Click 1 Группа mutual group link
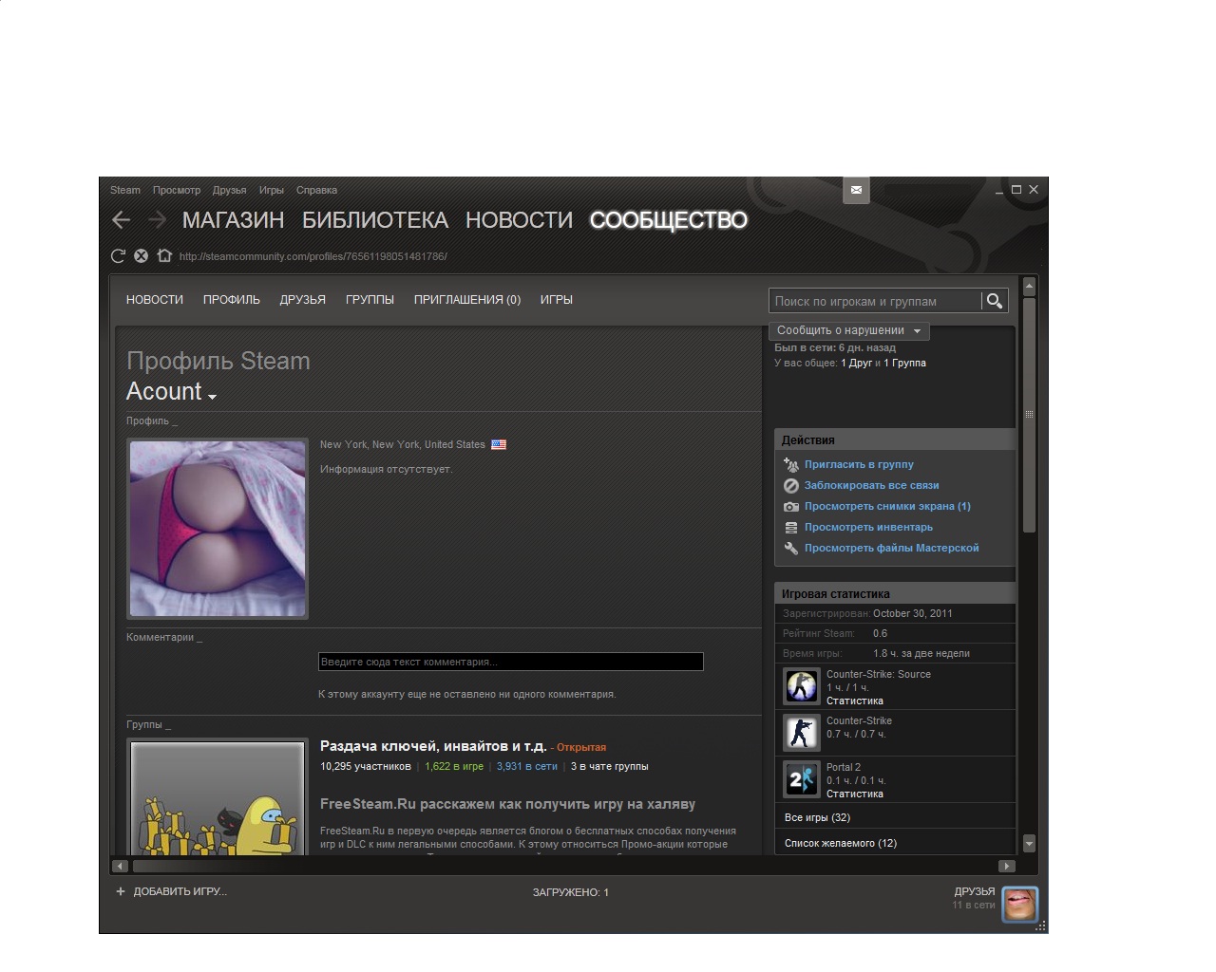The height and width of the screenshot is (972, 1216). tap(904, 363)
